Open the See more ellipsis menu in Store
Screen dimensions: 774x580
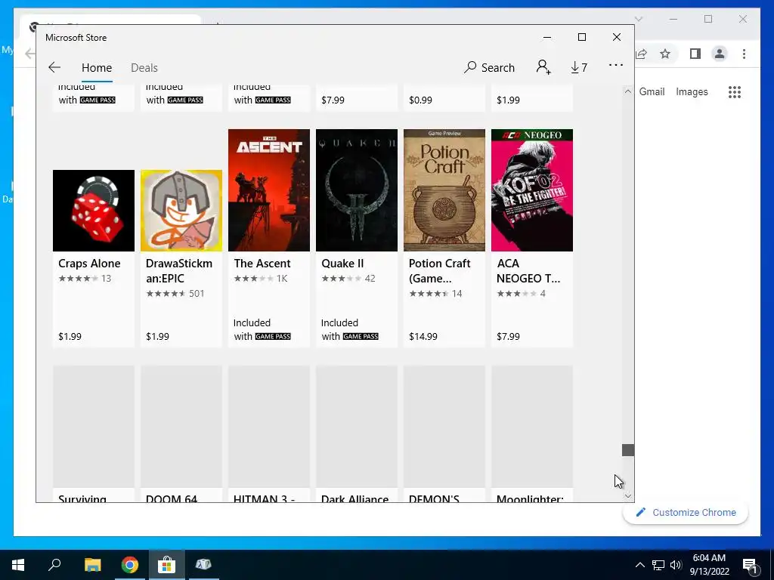coord(615,65)
